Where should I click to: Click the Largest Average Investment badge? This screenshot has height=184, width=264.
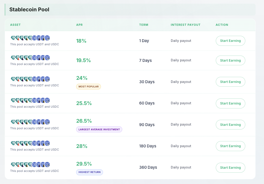click(99, 130)
